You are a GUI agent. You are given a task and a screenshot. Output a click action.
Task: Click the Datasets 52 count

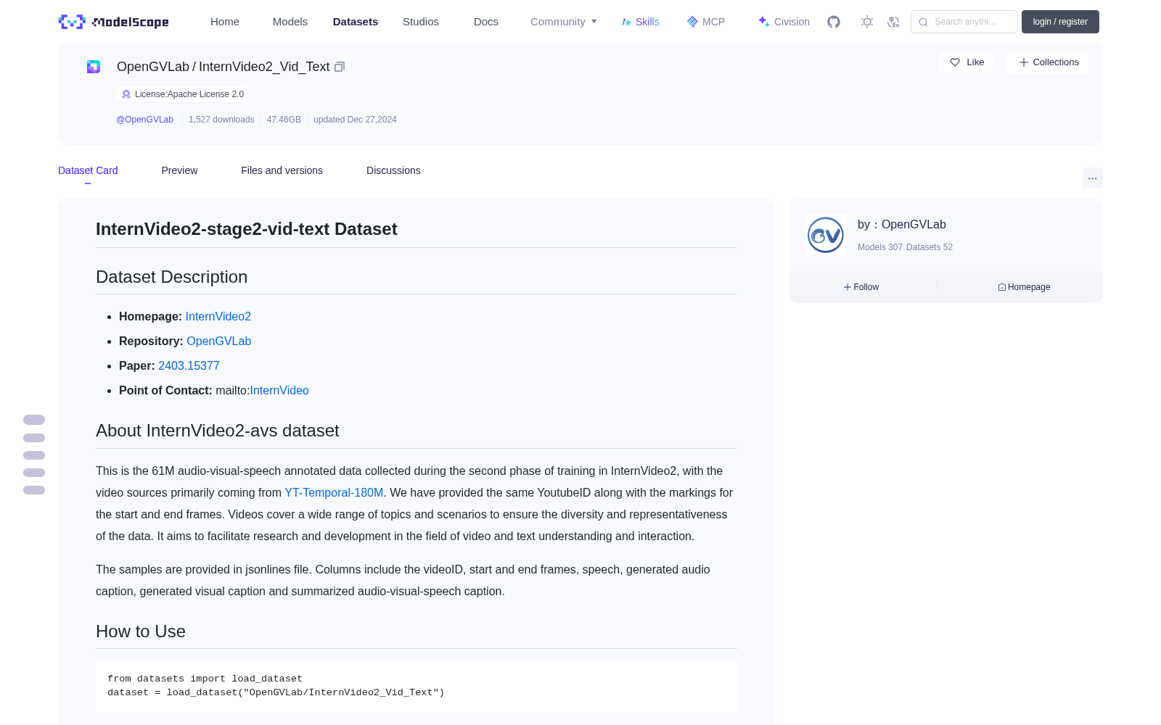point(930,247)
